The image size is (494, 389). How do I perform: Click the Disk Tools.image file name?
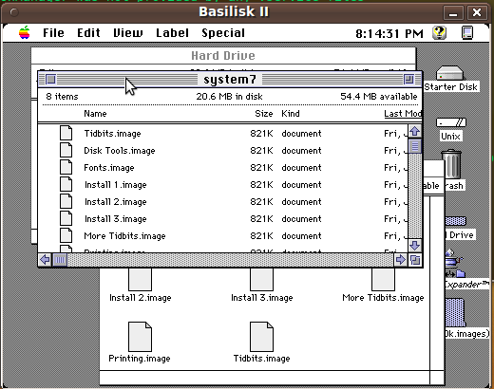(x=120, y=151)
